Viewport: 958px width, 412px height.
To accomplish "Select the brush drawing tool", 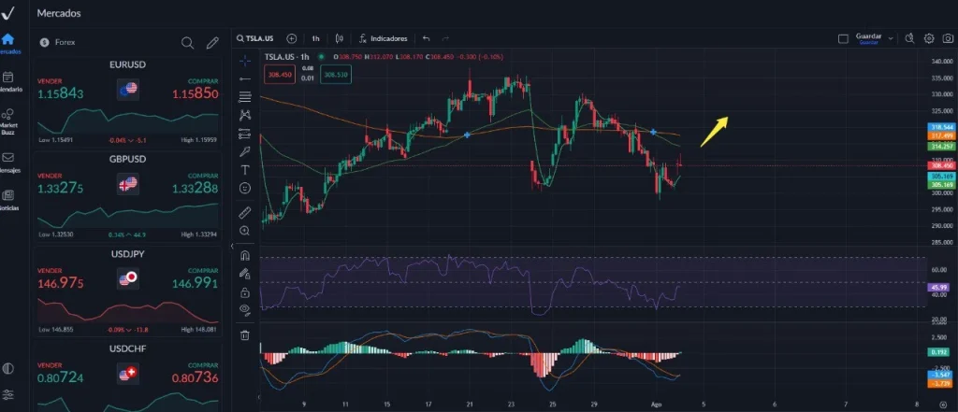I will (245, 151).
